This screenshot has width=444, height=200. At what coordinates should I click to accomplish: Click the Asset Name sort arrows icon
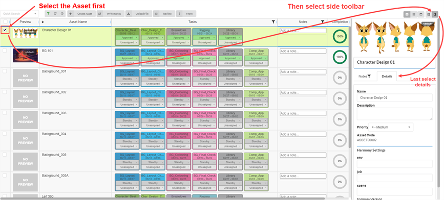43,22
